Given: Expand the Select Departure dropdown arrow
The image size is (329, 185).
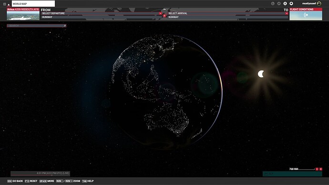Looking at the screenshot, I should 160,13.
